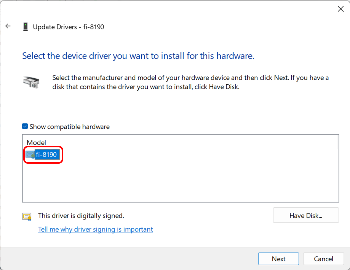350x270 pixels.
Task: Select the fi-8190 model name entry
Action: pyautogui.click(x=46, y=155)
